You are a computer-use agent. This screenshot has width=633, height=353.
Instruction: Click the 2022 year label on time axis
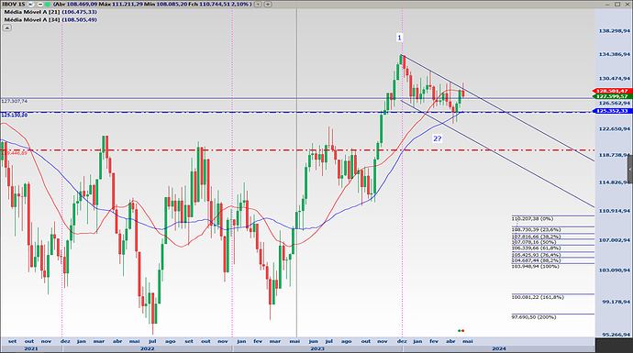(x=147, y=348)
